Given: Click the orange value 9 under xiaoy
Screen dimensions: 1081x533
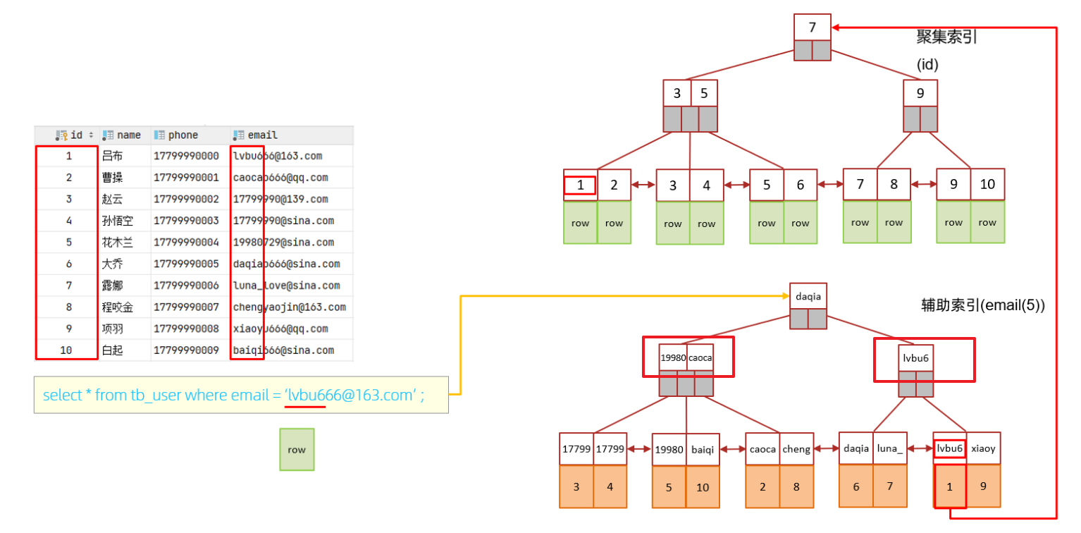Looking at the screenshot, I should coord(983,486).
